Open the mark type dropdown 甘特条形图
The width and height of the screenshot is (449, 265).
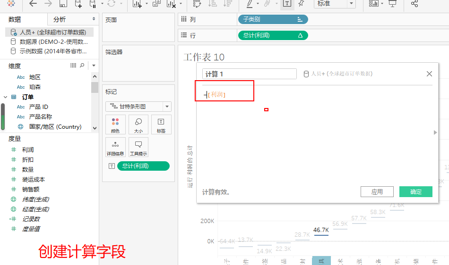(x=138, y=107)
